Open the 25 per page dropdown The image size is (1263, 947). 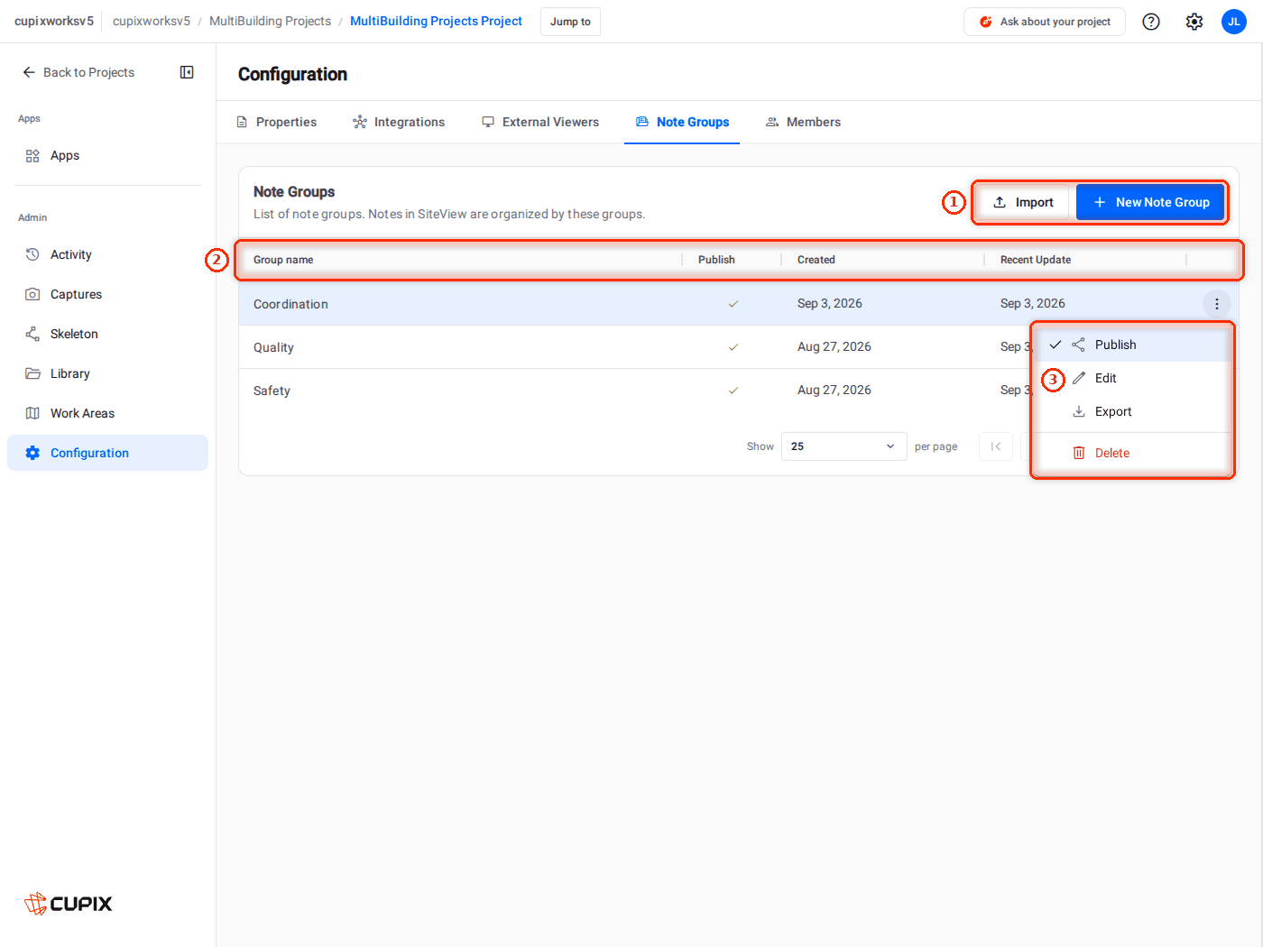pyautogui.click(x=844, y=446)
